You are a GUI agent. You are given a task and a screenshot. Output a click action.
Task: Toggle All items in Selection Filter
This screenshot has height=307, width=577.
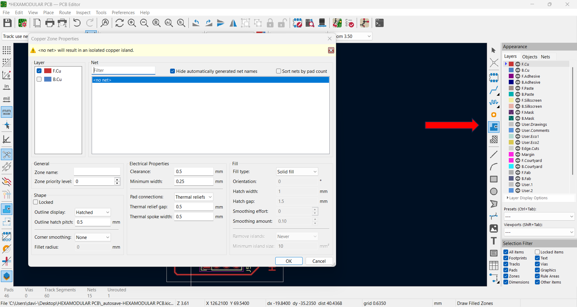tap(506, 252)
